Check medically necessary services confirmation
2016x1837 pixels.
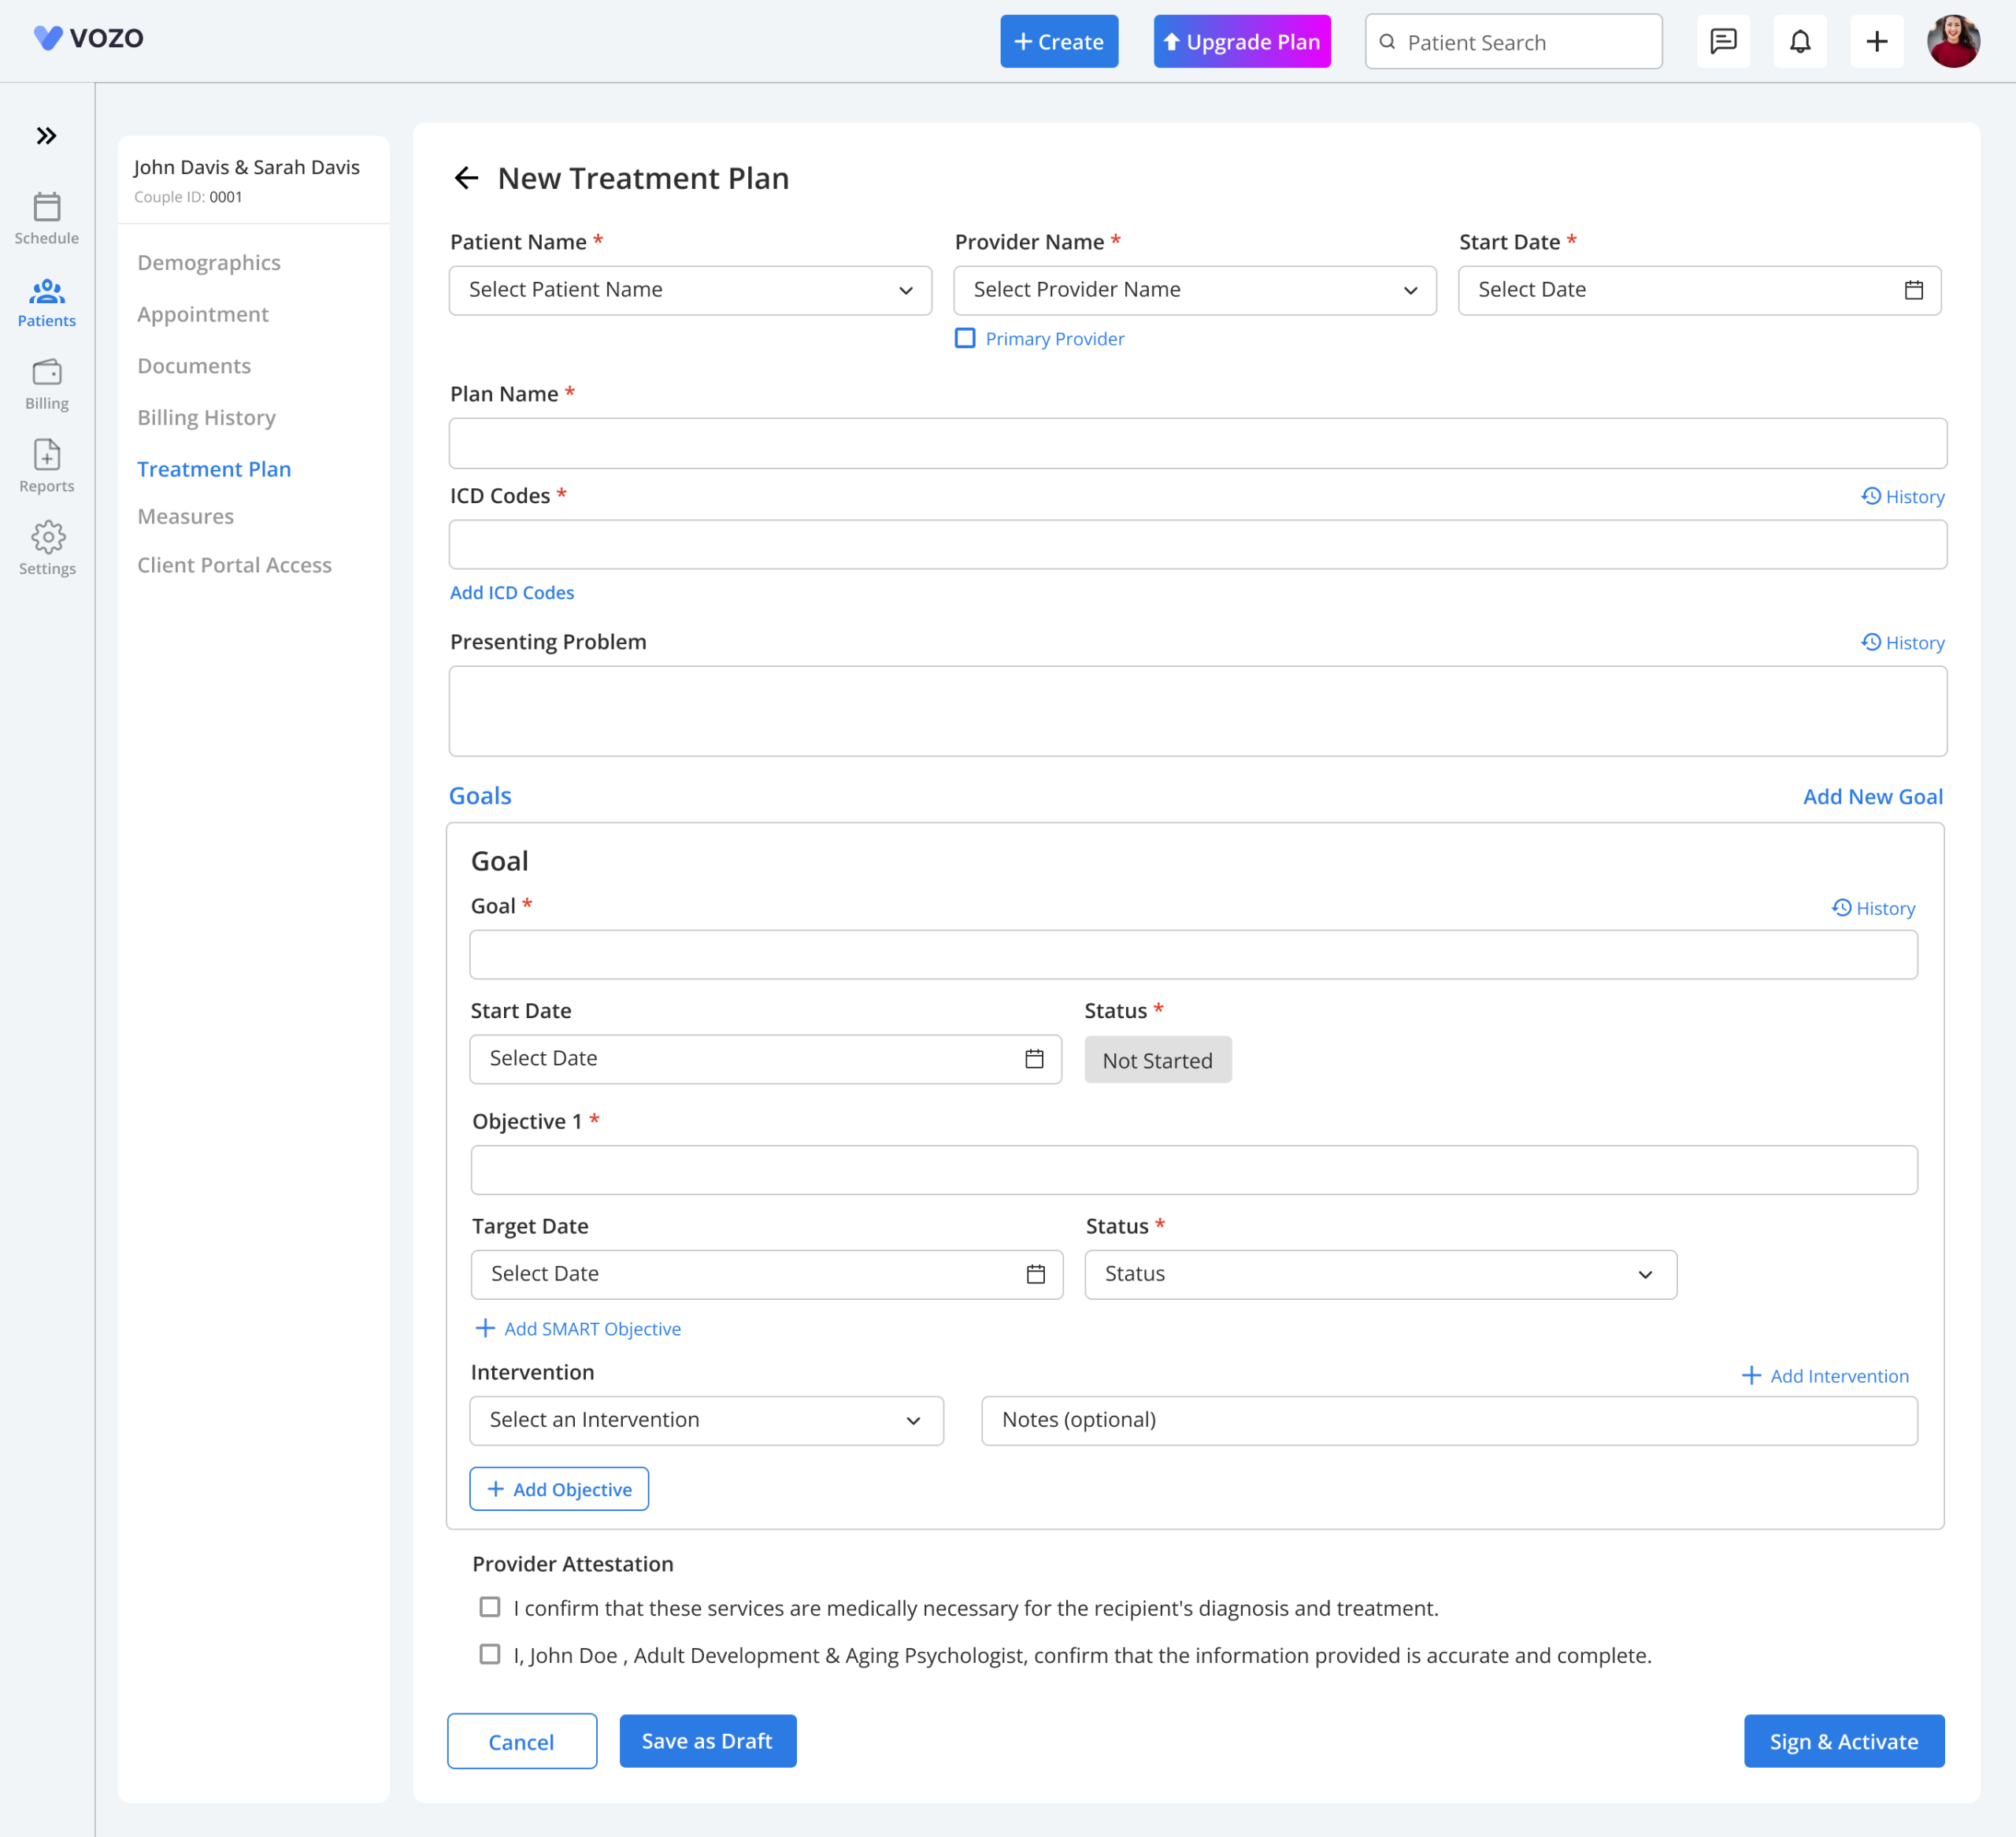[x=490, y=1607]
